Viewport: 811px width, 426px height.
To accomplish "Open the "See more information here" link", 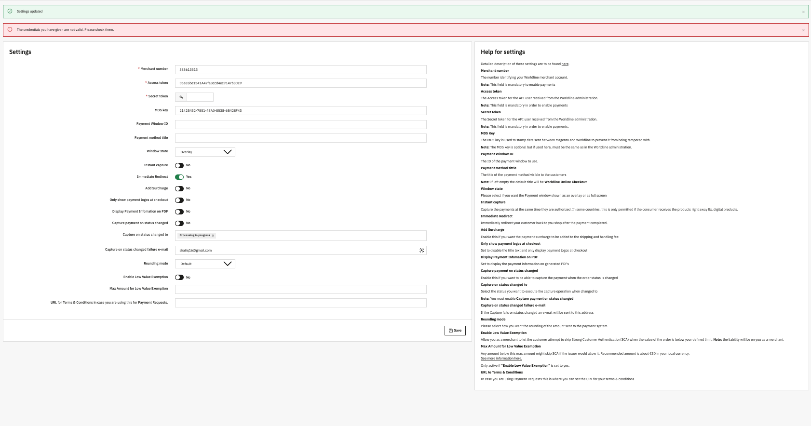I will coord(501,359).
